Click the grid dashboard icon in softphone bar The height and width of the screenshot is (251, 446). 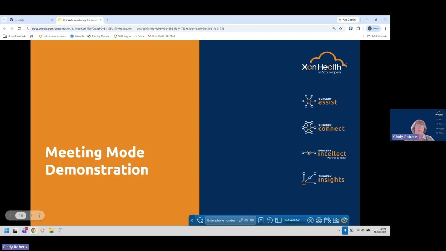336,220
